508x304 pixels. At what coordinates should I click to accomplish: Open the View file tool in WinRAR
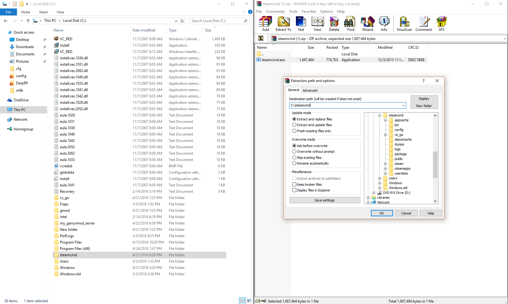point(317,24)
